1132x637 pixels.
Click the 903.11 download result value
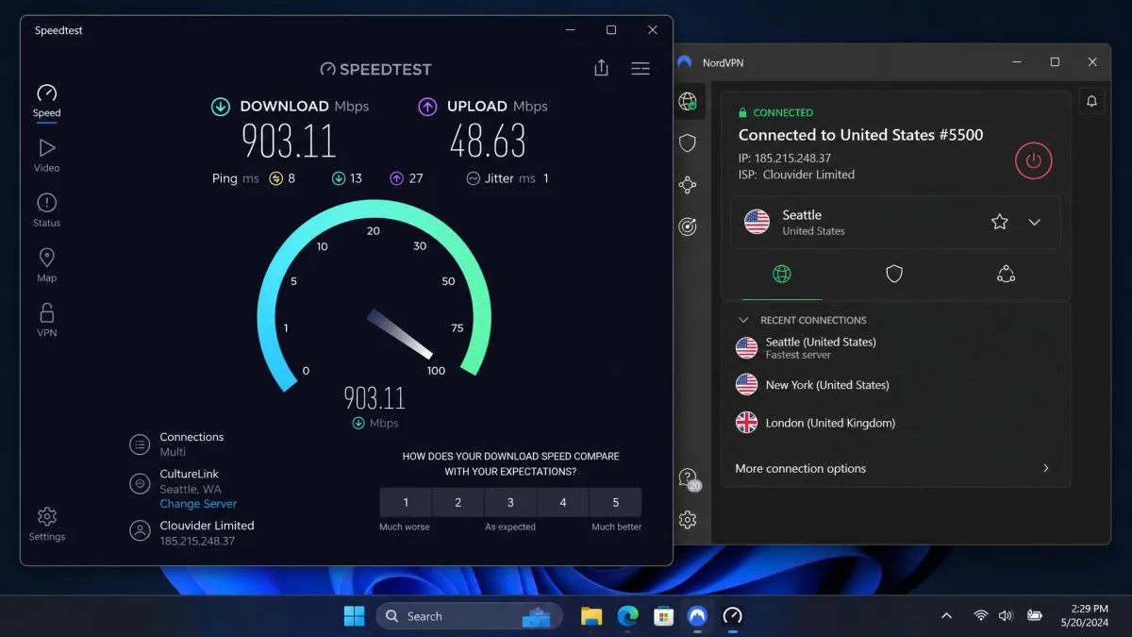pyautogui.click(x=289, y=142)
